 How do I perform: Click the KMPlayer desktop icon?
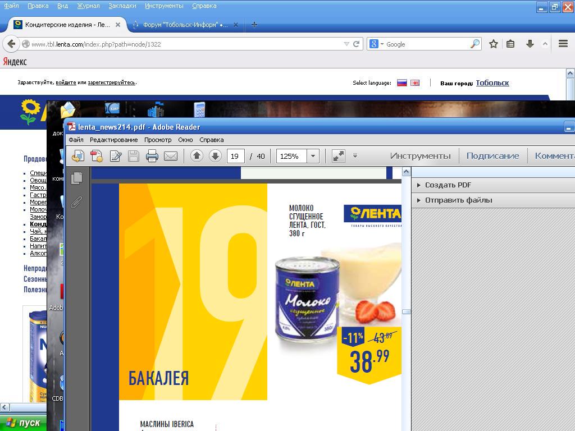112,109
